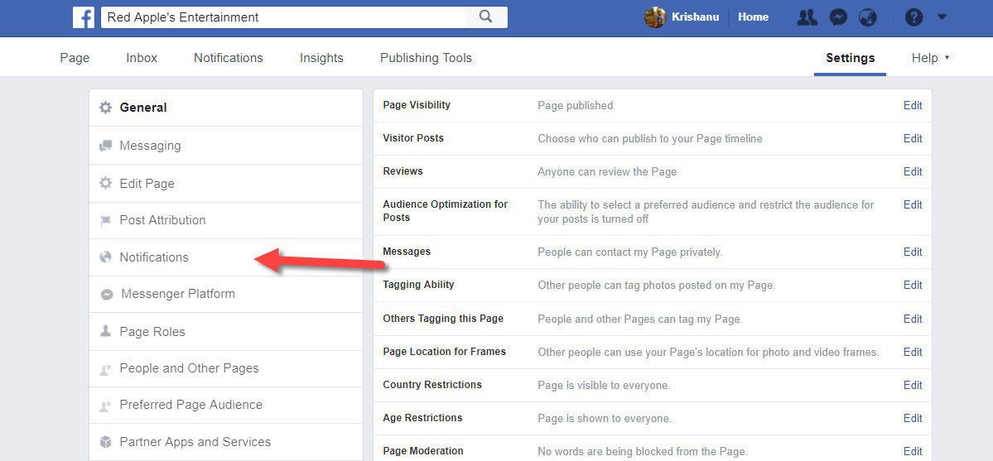Click the chat bubbles icon beside Messaging
Screen dimensions: 993x461
[x=105, y=146]
